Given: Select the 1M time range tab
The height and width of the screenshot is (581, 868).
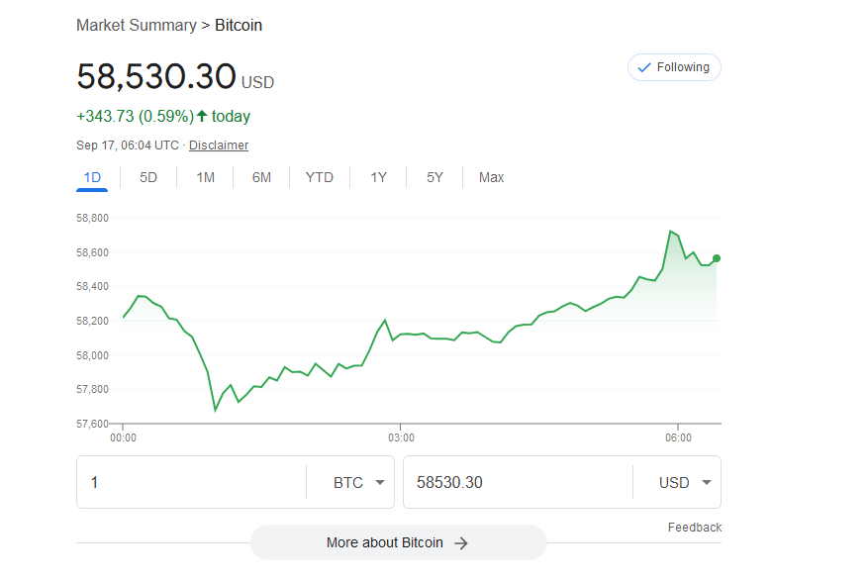Looking at the screenshot, I should pyautogui.click(x=206, y=177).
